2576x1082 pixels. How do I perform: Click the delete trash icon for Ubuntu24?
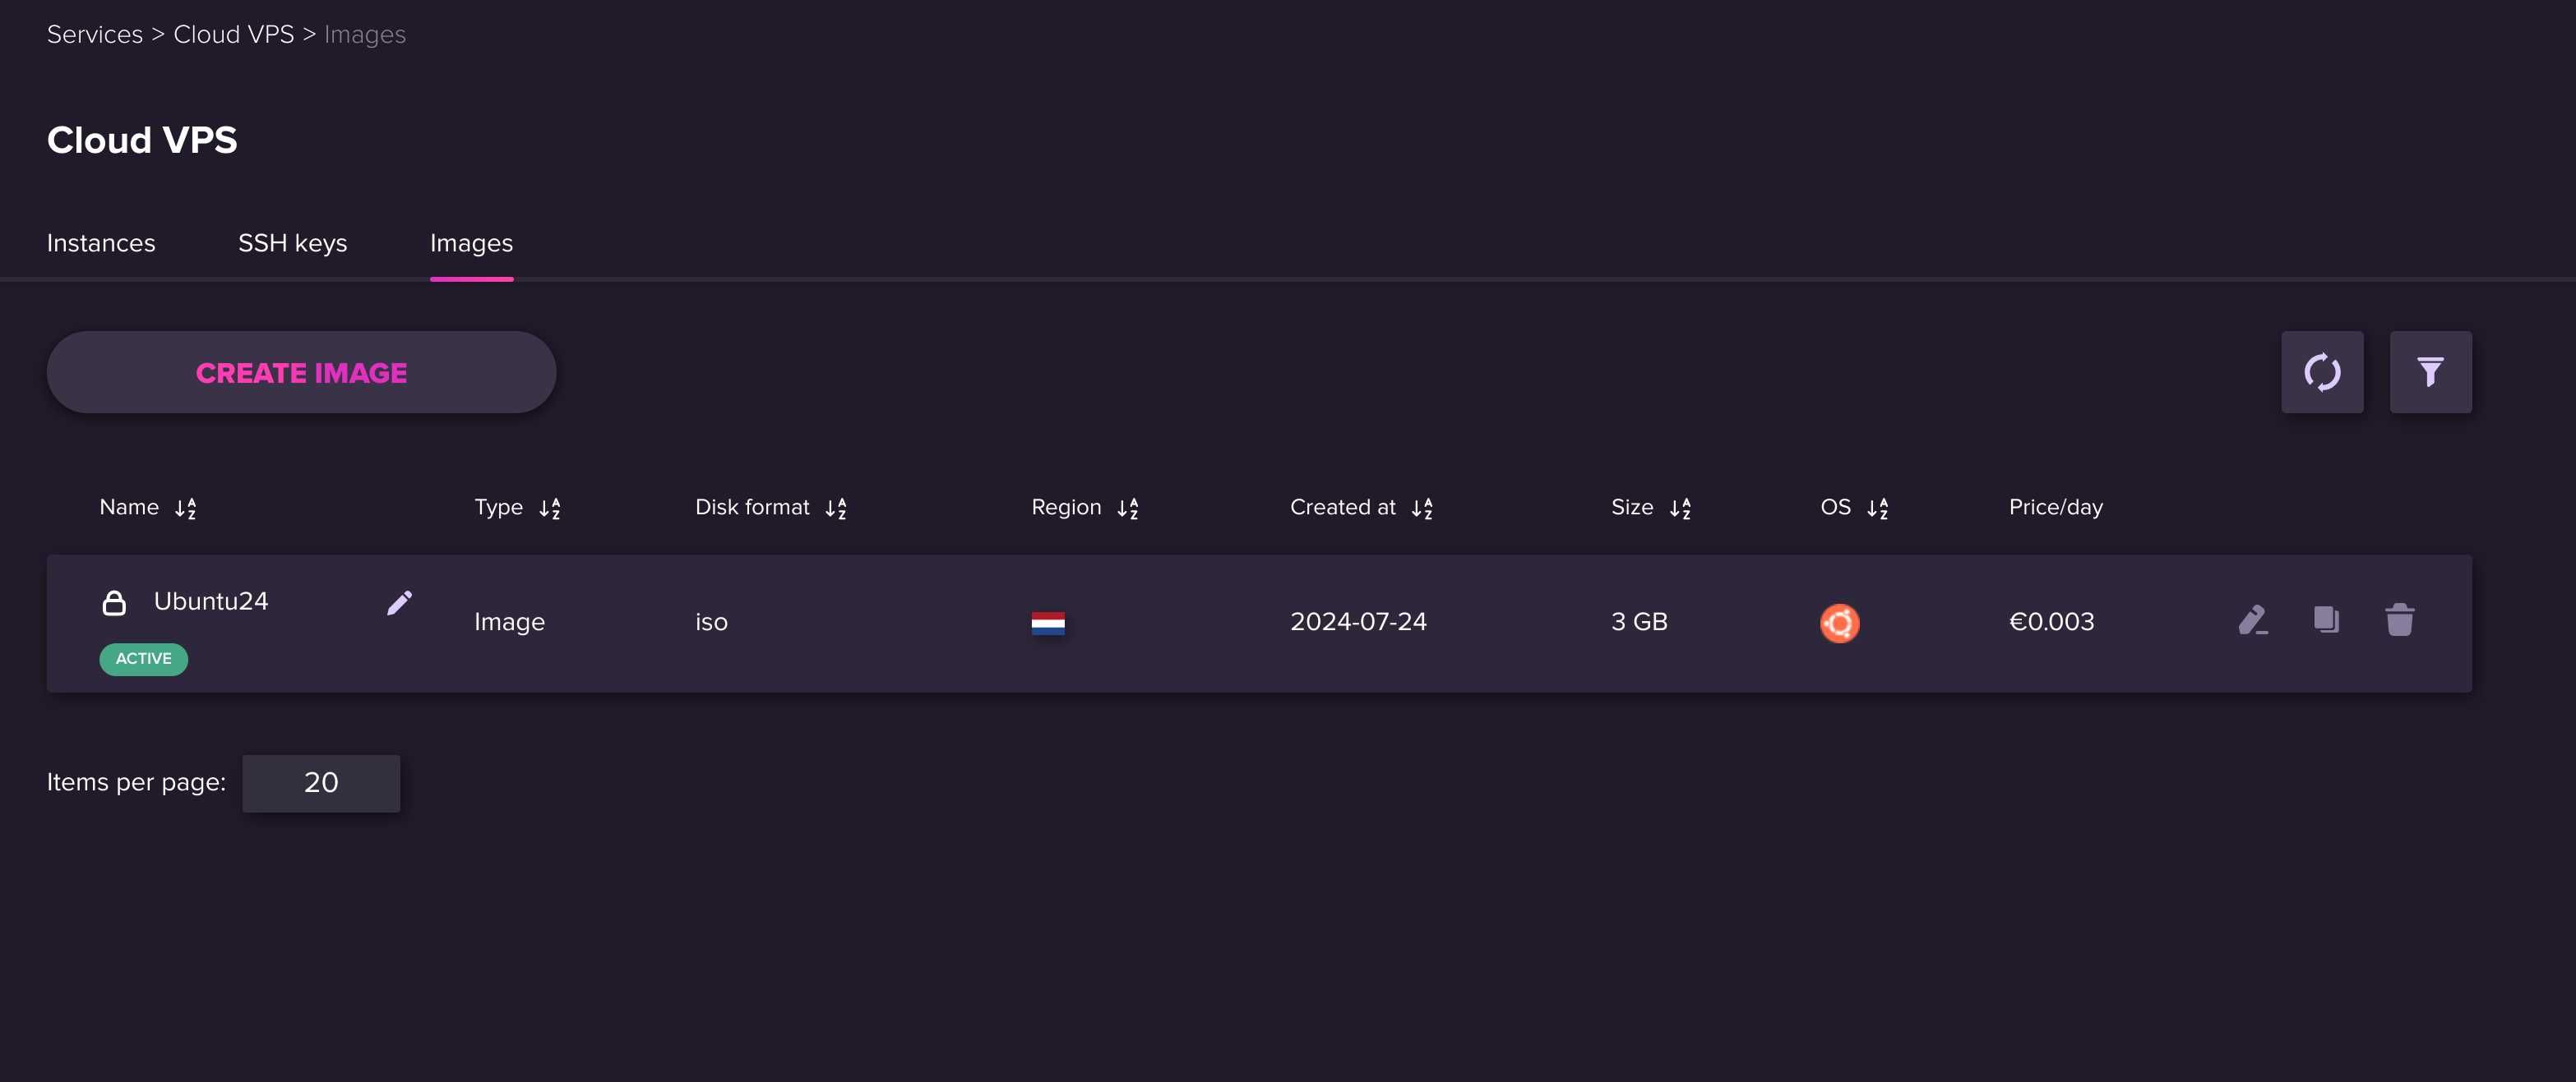tap(2400, 620)
